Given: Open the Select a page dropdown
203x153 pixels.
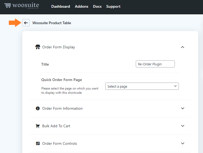Looking at the screenshot, I should (142, 86).
